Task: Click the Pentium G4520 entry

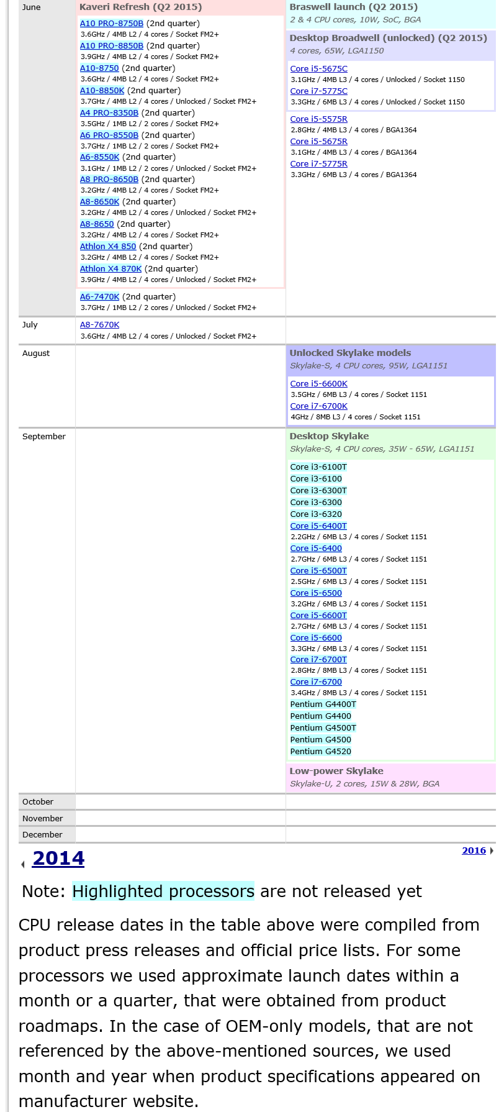Action: click(321, 752)
